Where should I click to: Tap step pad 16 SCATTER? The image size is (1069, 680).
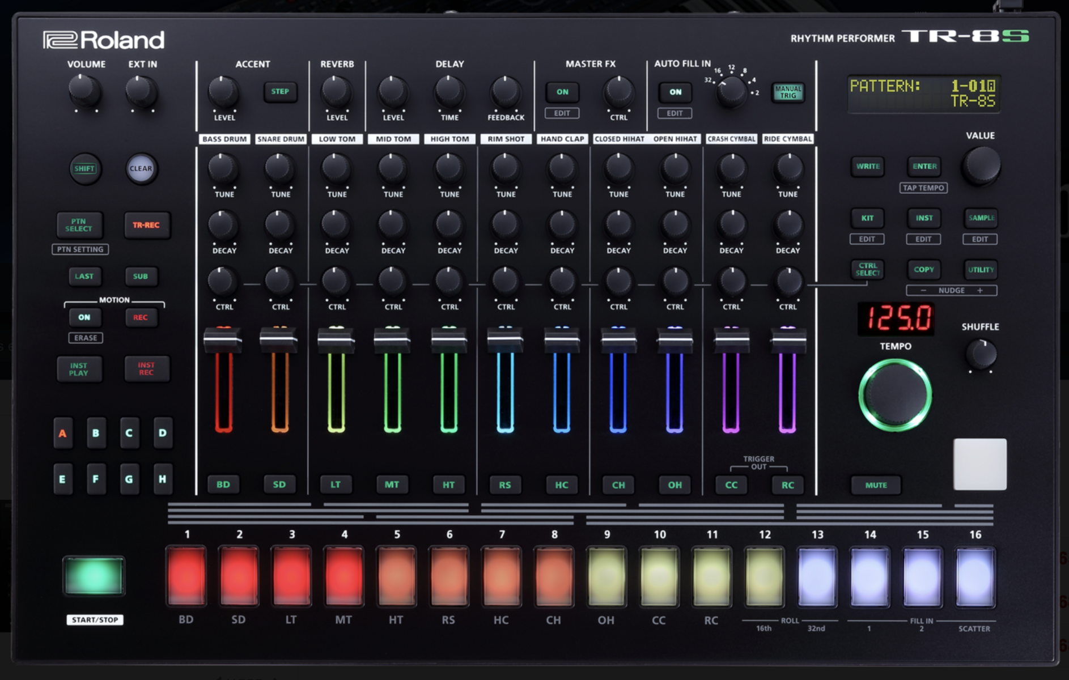tap(975, 576)
